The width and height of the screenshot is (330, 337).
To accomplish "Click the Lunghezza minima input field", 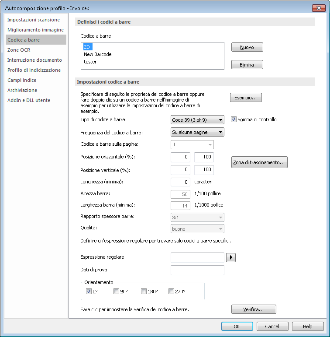I will (x=180, y=182).
